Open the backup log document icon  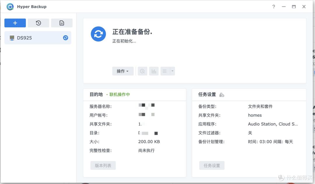point(62,23)
